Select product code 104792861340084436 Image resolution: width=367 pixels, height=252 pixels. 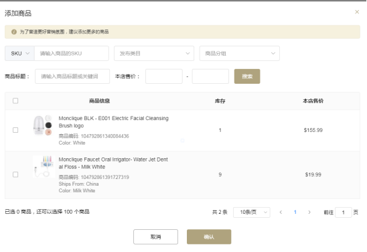[x=105, y=136]
